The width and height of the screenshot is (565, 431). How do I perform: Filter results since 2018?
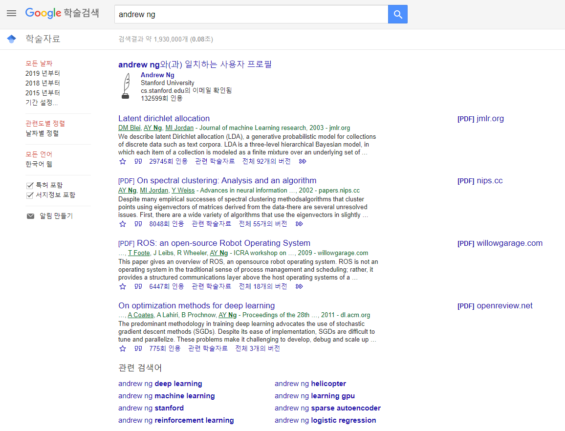(x=43, y=83)
